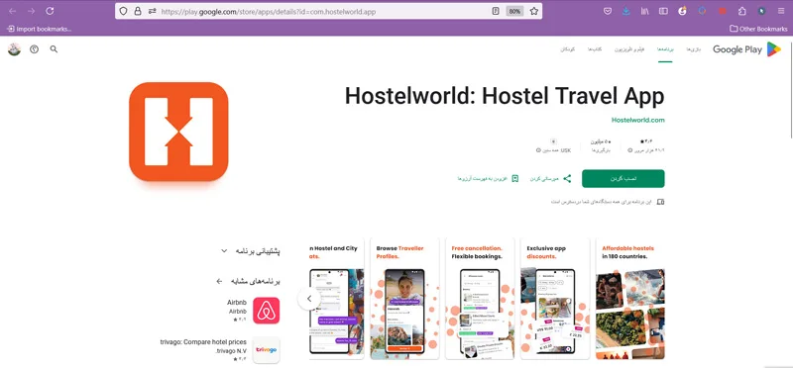
Task: Open the red square extension icon
Action: [723, 11]
